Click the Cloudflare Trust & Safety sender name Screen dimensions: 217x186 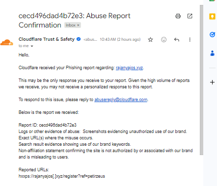tap(47, 39)
